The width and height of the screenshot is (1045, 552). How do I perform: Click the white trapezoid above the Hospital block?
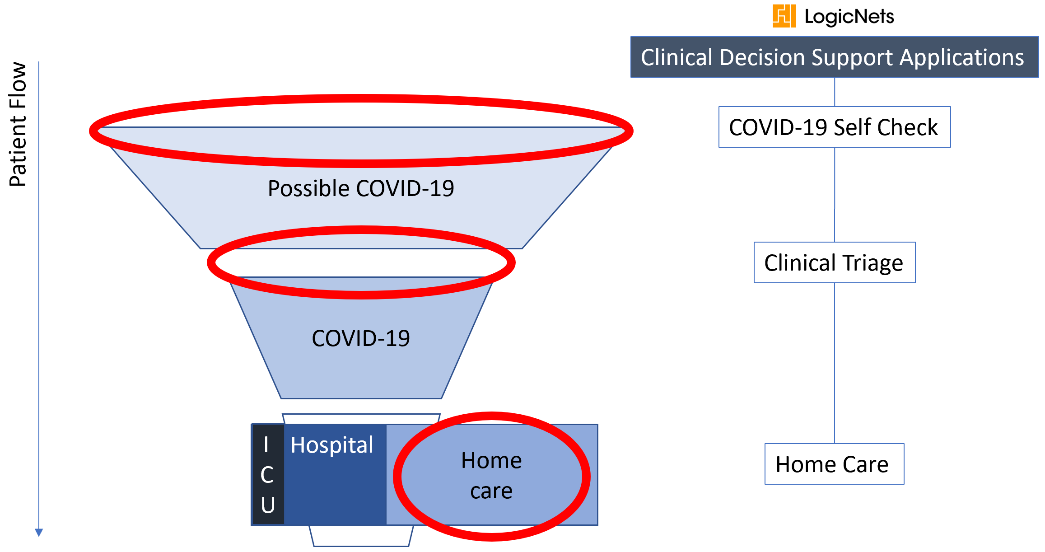tap(361, 419)
